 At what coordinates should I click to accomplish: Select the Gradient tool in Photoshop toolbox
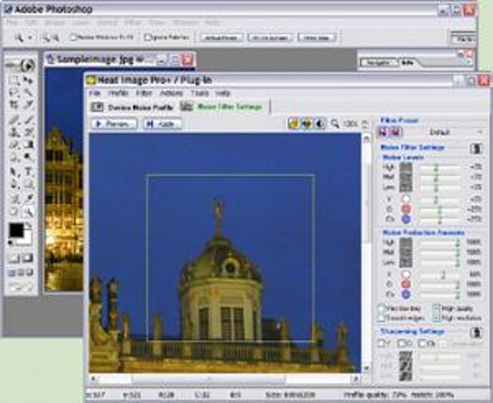coord(29,144)
